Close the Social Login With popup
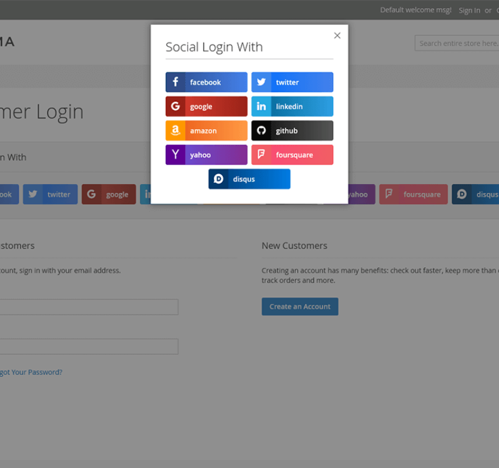This screenshot has width=499, height=468. (x=337, y=36)
